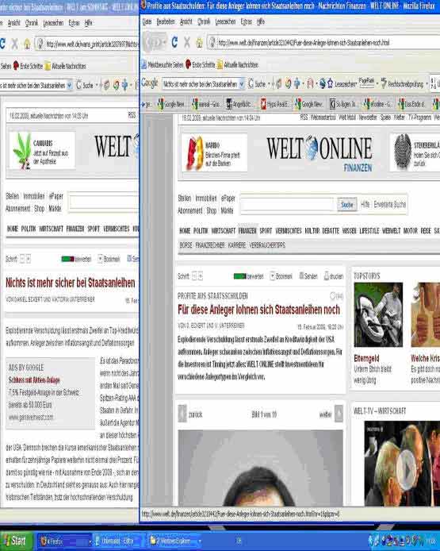
Task: Click the stop X icon in the left background window
Action: click(x=14, y=44)
